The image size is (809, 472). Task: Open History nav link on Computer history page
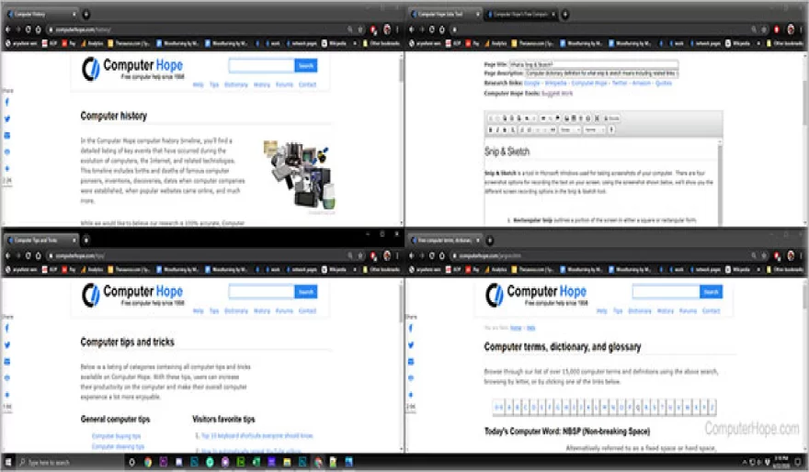pos(262,84)
